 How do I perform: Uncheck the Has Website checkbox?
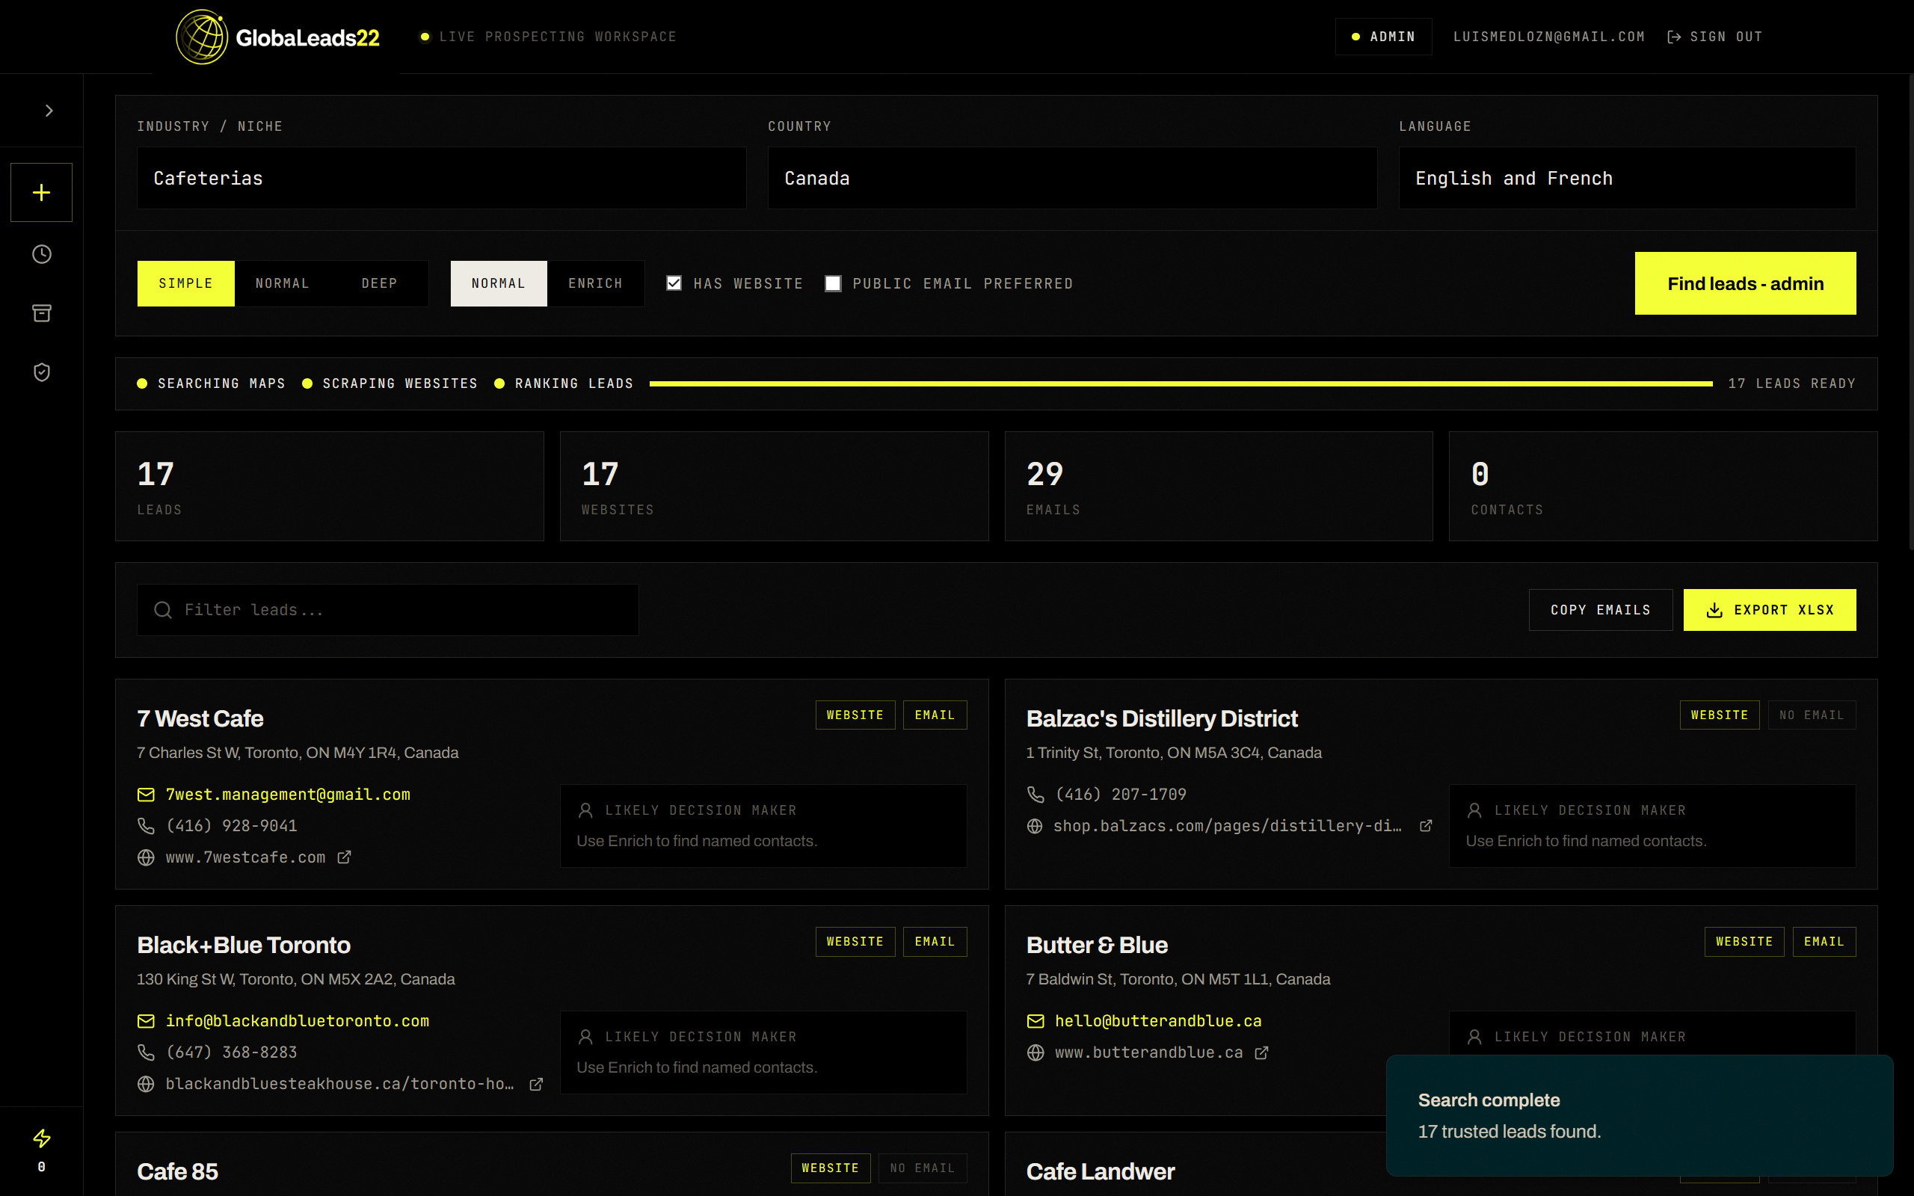tap(674, 283)
